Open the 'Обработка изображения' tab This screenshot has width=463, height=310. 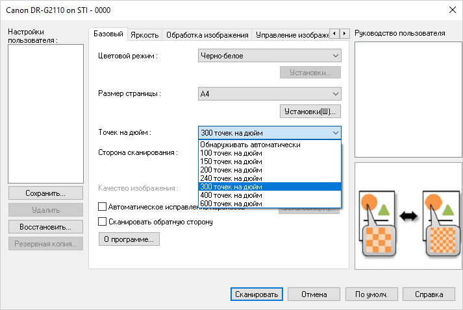pos(207,35)
